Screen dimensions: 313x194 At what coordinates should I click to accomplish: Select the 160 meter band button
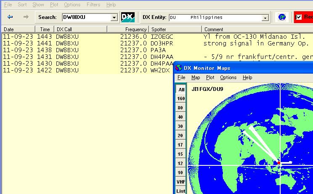point(181,98)
